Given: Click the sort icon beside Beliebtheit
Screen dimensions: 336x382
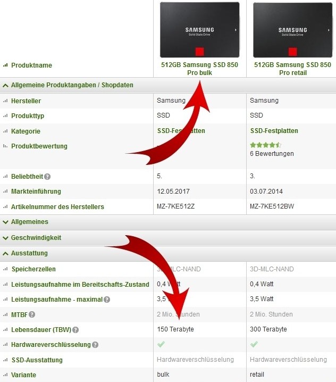Looking at the screenshot, I should pos(5,177).
